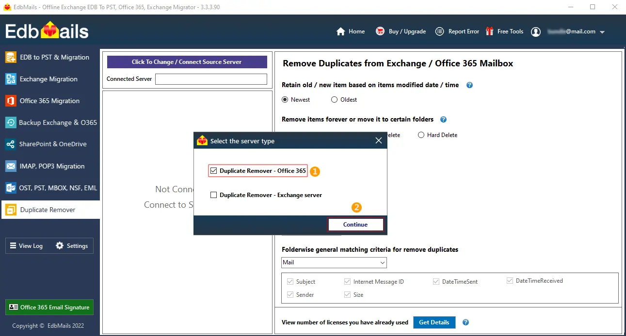Click the Settings gear icon
The image size is (626, 336).
click(x=60, y=245)
